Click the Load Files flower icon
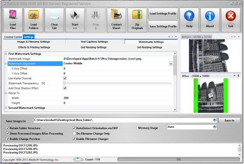 tap(13, 15)
